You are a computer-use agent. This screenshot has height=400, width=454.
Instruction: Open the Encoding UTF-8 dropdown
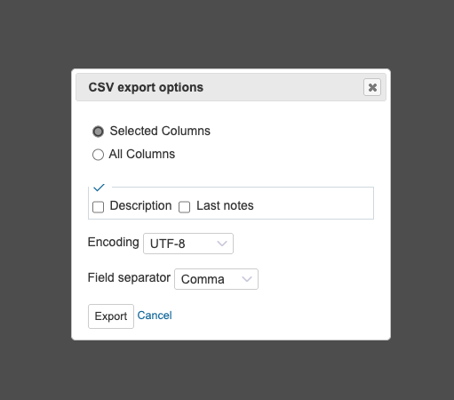point(188,244)
